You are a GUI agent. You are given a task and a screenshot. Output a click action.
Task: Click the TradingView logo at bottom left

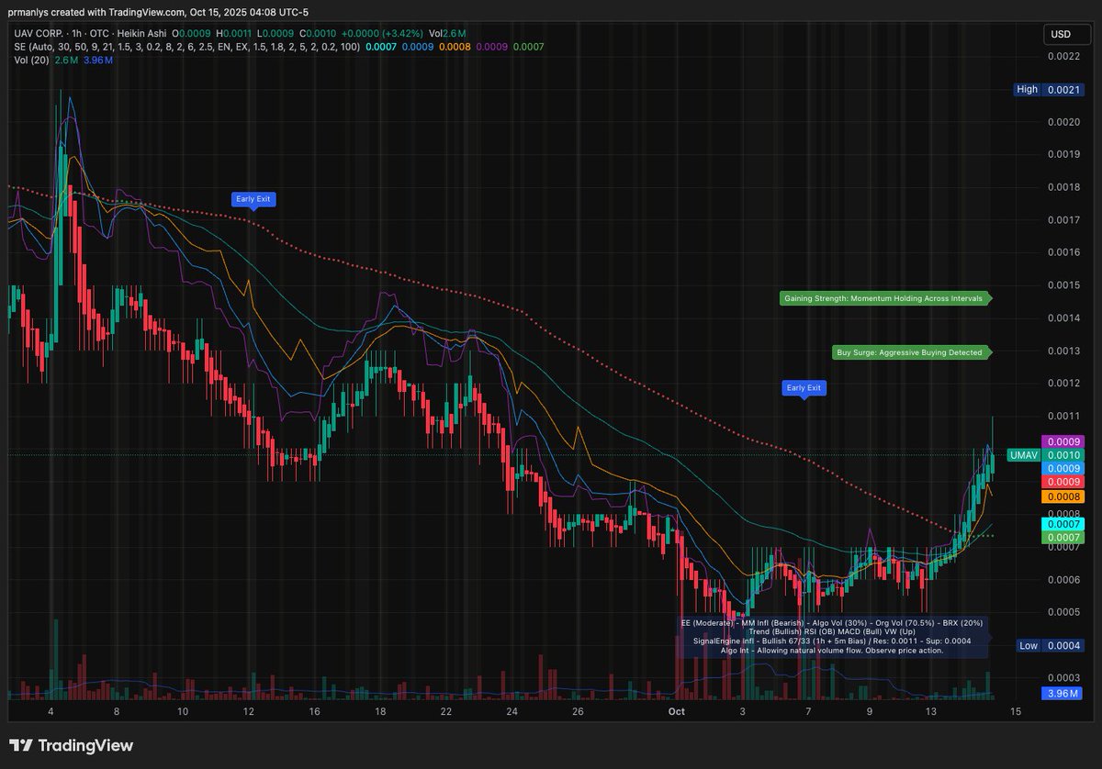click(72, 746)
